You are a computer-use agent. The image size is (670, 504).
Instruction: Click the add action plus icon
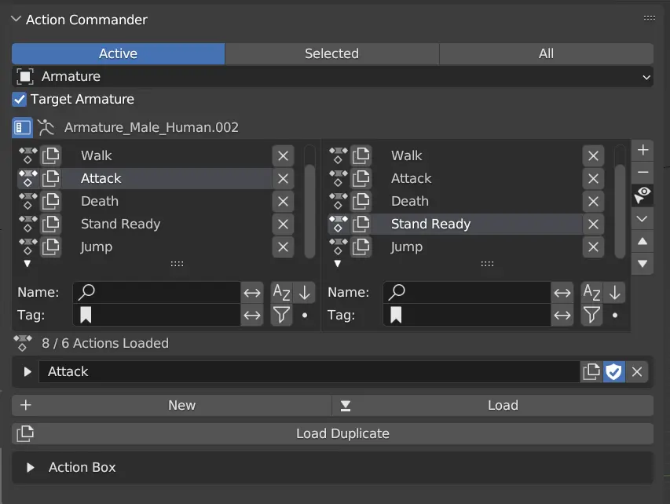pos(643,150)
